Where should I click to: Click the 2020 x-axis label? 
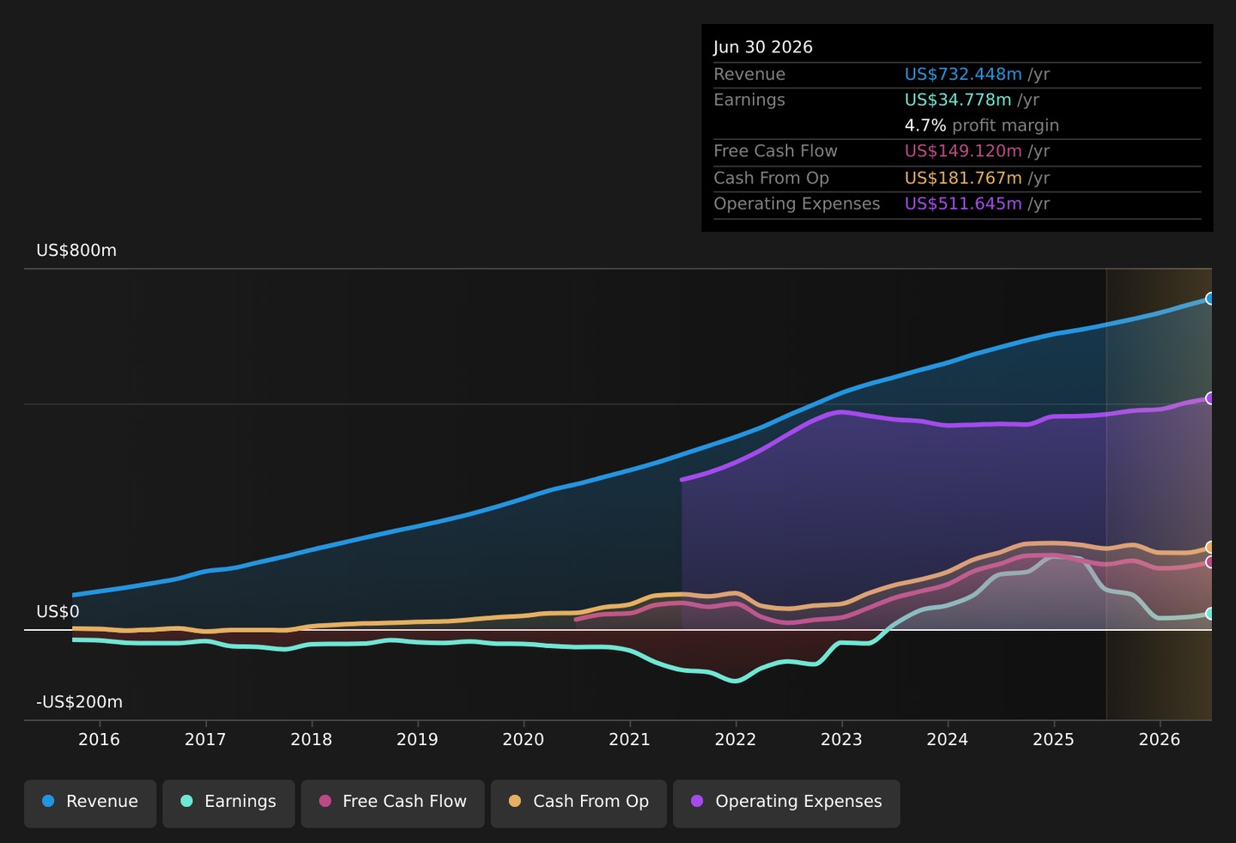(524, 740)
